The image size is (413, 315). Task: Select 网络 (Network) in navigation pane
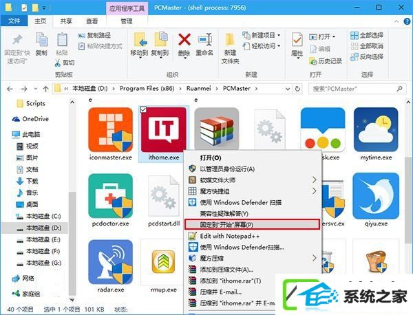click(23, 278)
